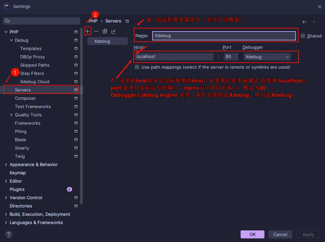Click project-level icon on Phing row

[76, 131]
